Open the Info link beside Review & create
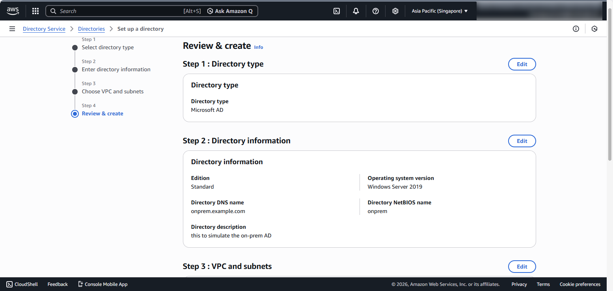The image size is (613, 291). pyautogui.click(x=259, y=47)
